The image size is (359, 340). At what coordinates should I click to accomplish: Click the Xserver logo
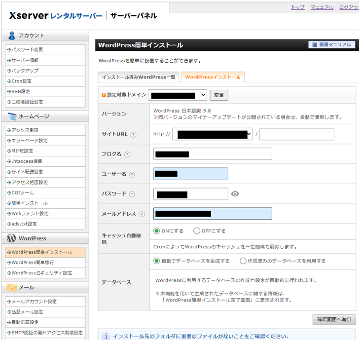(x=56, y=16)
